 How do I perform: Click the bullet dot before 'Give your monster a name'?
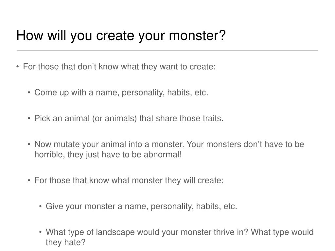point(40,207)
